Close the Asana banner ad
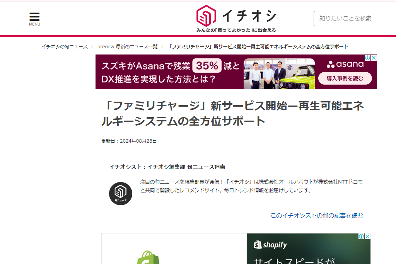Viewport: 396px width, 264px height. click(374, 58)
